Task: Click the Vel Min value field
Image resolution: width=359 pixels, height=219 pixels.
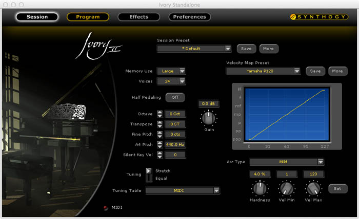Action: 287,174
